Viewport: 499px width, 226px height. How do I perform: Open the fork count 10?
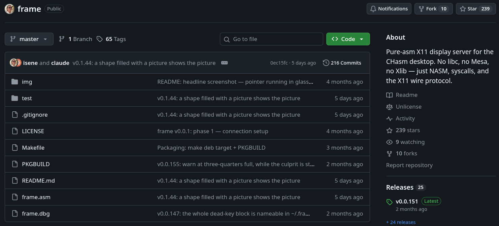click(x=444, y=9)
